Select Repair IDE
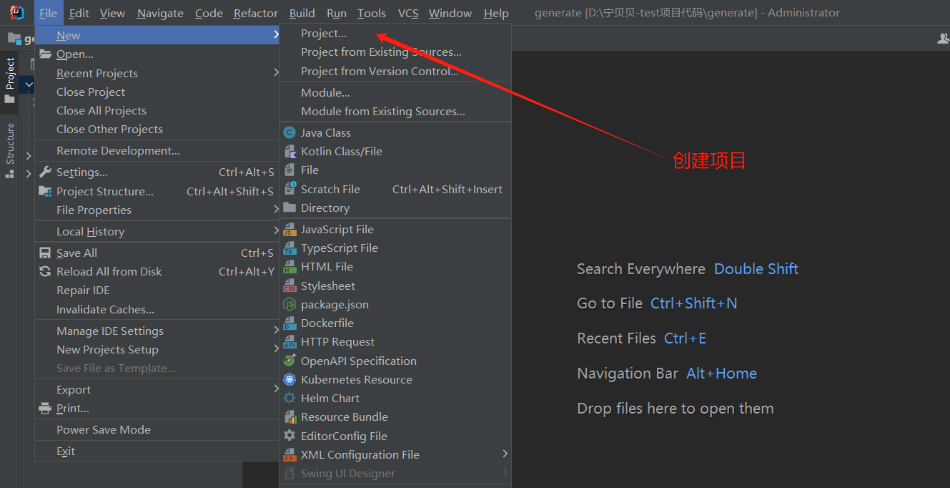950x488 pixels. [x=157, y=290]
